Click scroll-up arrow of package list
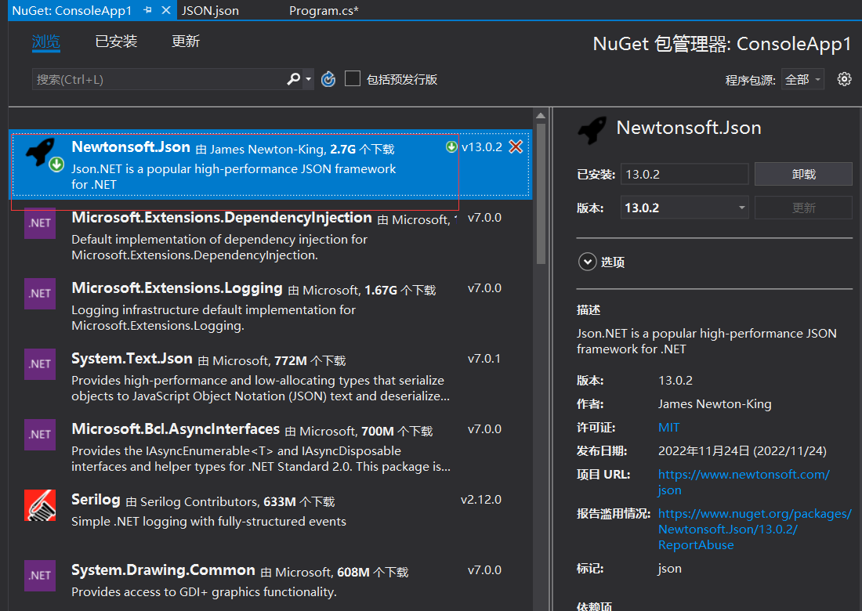 click(x=541, y=115)
